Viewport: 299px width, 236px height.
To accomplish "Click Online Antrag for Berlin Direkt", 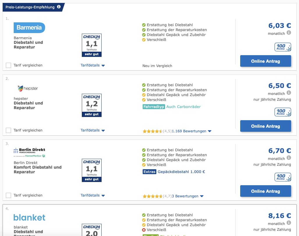I will point(265,191).
